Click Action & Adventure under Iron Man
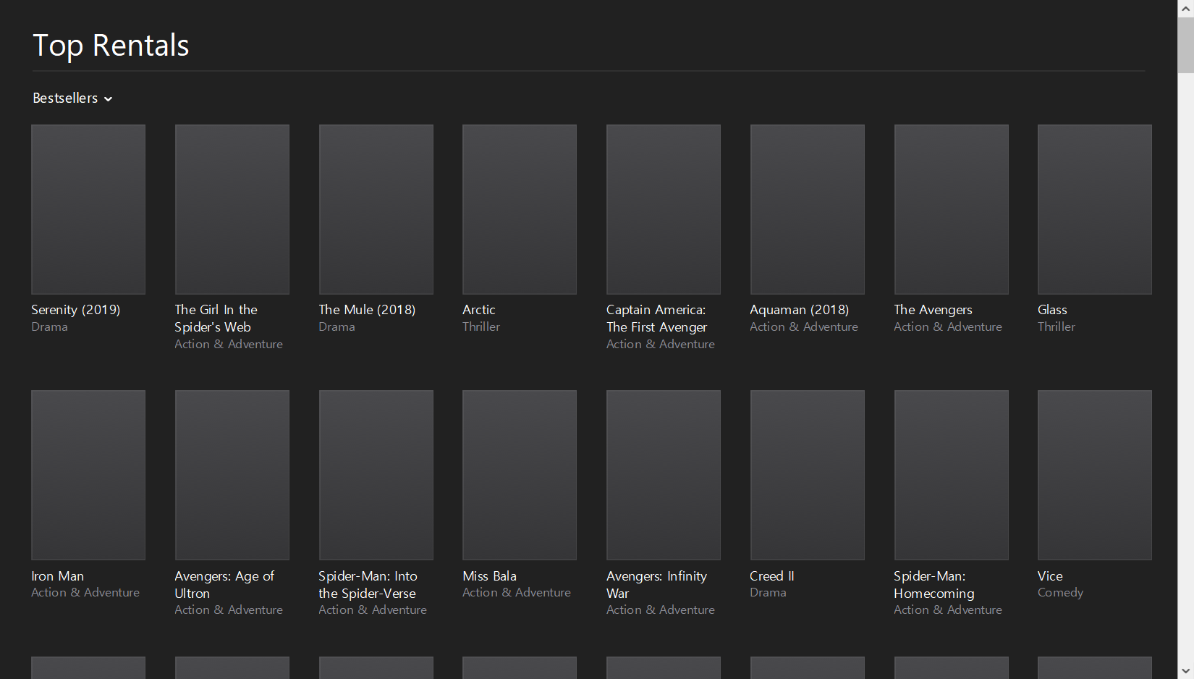 pos(85,593)
